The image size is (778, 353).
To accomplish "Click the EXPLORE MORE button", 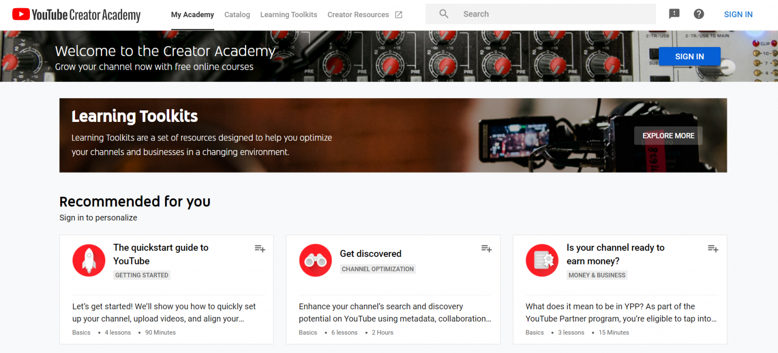I will click(668, 136).
